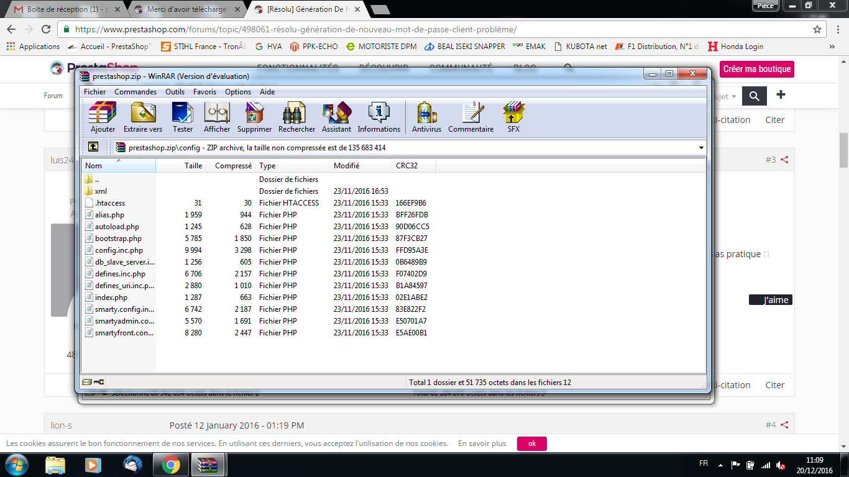Select index.php in the file list

click(x=111, y=298)
